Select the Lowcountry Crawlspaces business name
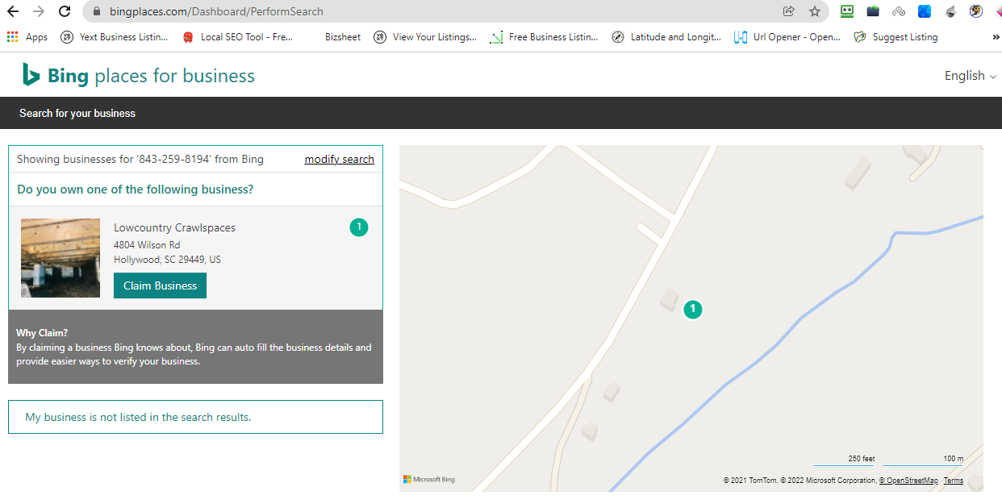 tap(174, 227)
